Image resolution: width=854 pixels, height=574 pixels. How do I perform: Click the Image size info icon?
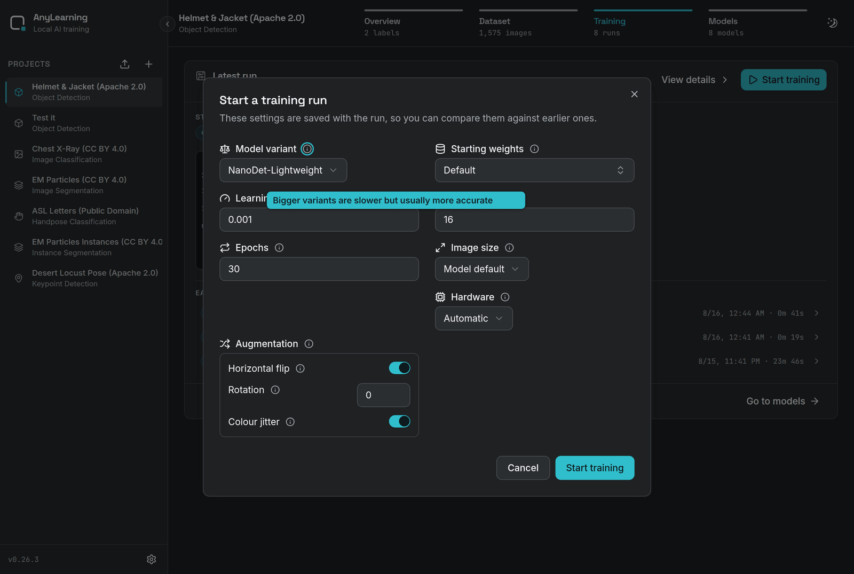point(509,248)
